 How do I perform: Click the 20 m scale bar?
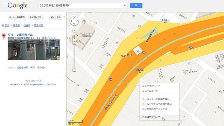coord(75,121)
